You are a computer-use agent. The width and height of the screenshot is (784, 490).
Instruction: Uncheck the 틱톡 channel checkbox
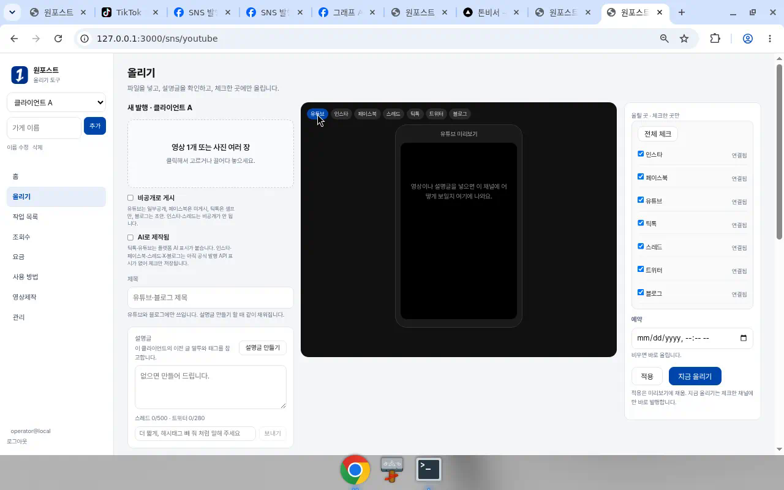[641, 223]
